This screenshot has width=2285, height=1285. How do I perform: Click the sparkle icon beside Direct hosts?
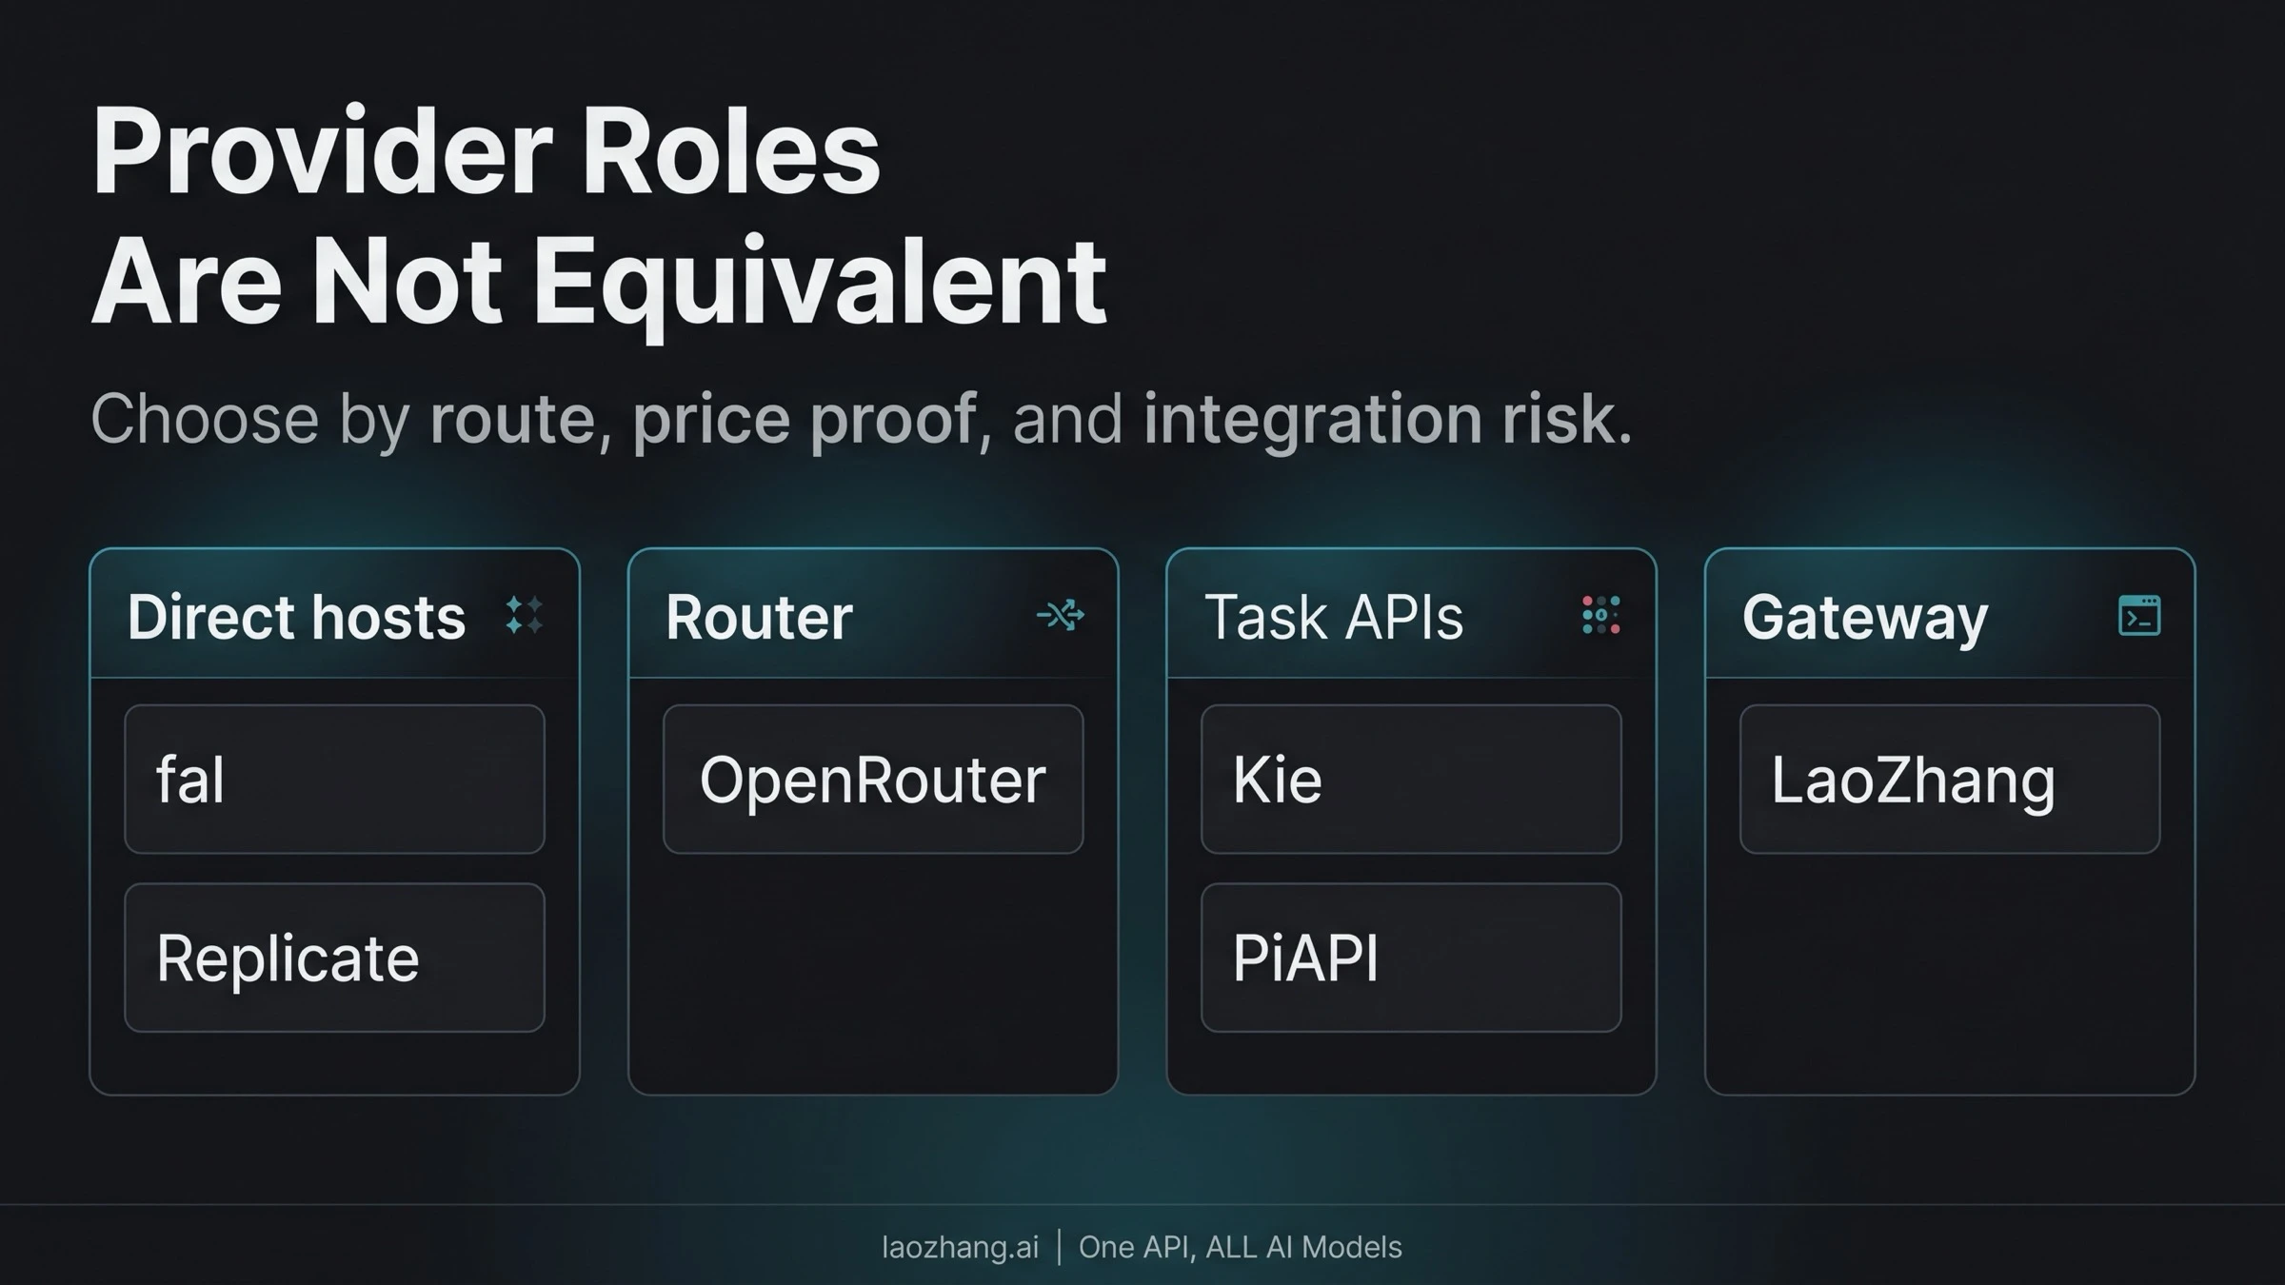pos(525,615)
